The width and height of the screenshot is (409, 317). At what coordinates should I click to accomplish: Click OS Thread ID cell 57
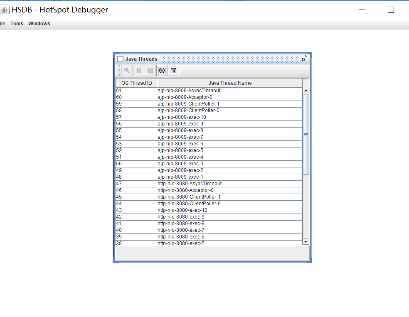coord(136,117)
